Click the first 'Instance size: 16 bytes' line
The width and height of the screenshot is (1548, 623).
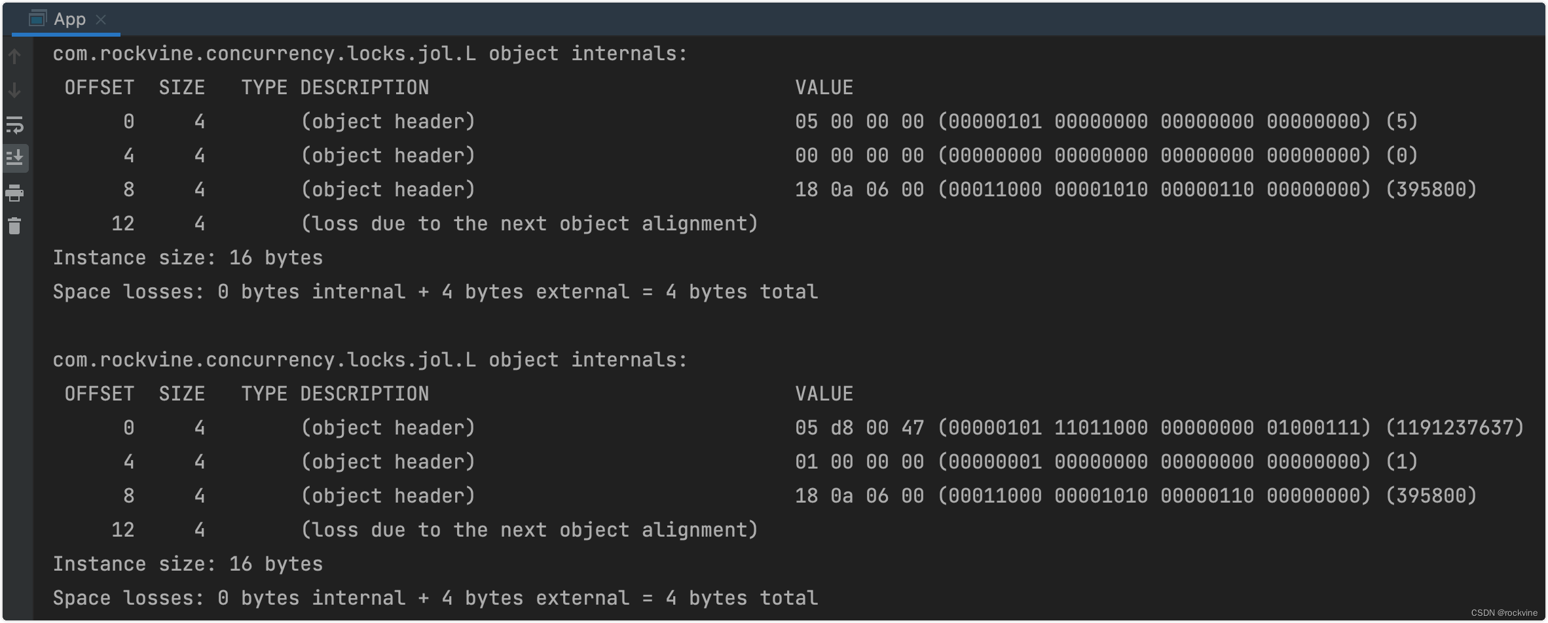coord(188,258)
